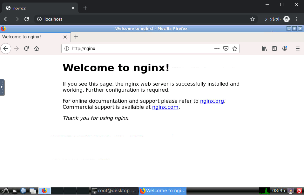The width and height of the screenshot is (304, 195).
Task: Open the Firefox account menu
Action: click(x=285, y=49)
